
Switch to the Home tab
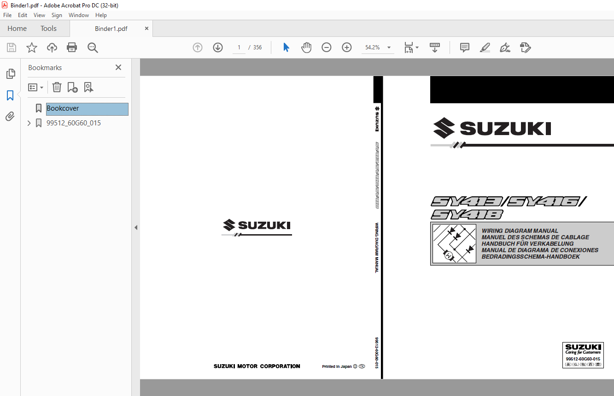(x=17, y=29)
